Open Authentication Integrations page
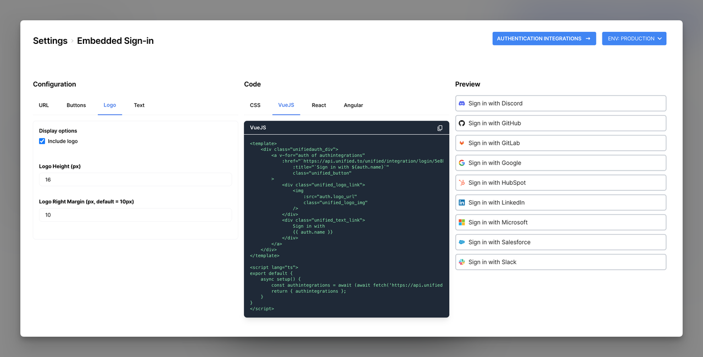Screen dimensions: 703x357 544,38
